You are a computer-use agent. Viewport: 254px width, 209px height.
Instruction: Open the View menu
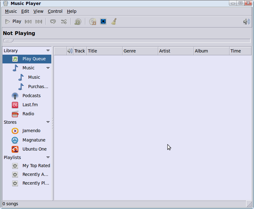tap(38, 11)
